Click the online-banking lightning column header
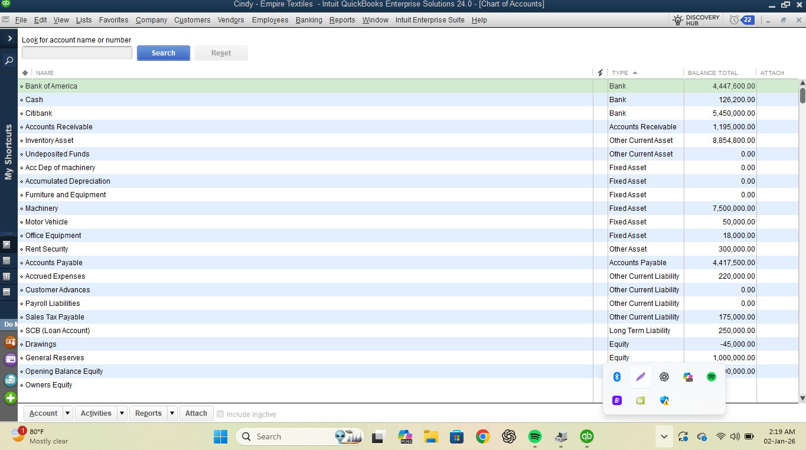Screen dimensions: 806x450 click(x=601, y=73)
